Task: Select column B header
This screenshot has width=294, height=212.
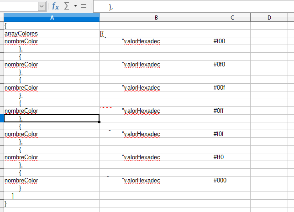Action: (156, 18)
